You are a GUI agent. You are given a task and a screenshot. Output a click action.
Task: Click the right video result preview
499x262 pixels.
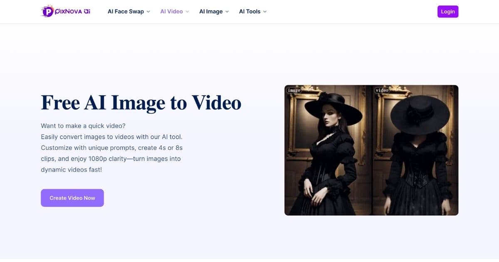pyautogui.click(x=415, y=150)
